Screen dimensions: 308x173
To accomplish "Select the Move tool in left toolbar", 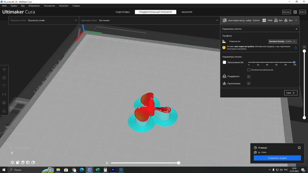I will (4, 70).
